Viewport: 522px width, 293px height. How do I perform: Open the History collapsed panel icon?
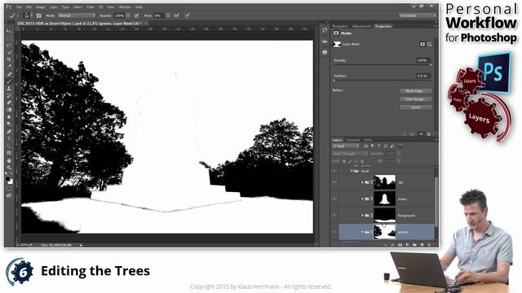325,30
